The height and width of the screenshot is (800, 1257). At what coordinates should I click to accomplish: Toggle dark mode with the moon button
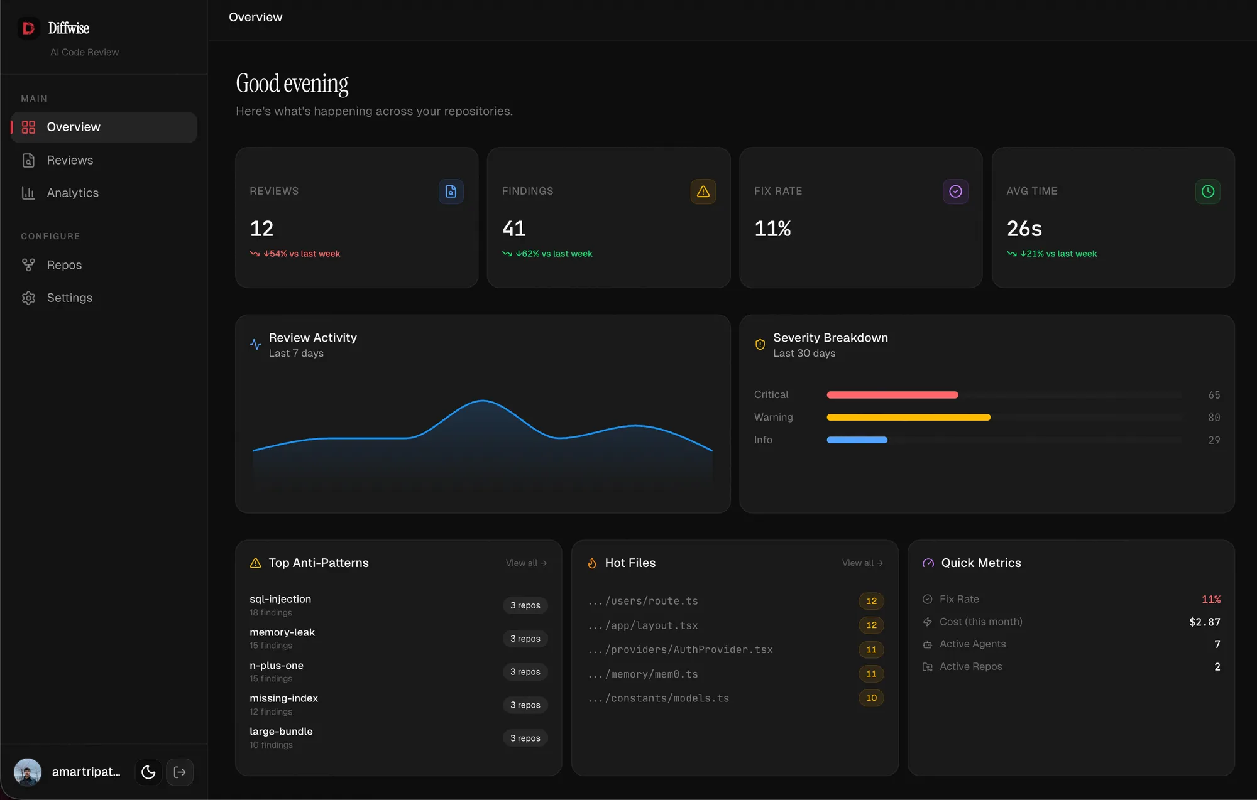[148, 772]
